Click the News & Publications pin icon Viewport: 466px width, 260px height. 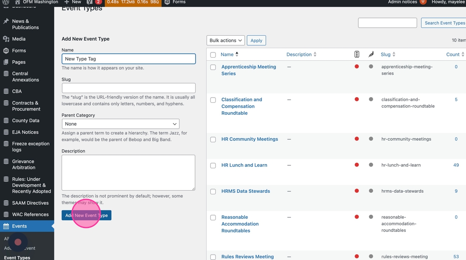coord(6,21)
